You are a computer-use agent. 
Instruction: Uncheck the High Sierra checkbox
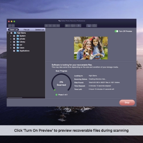(x=11, y=33)
